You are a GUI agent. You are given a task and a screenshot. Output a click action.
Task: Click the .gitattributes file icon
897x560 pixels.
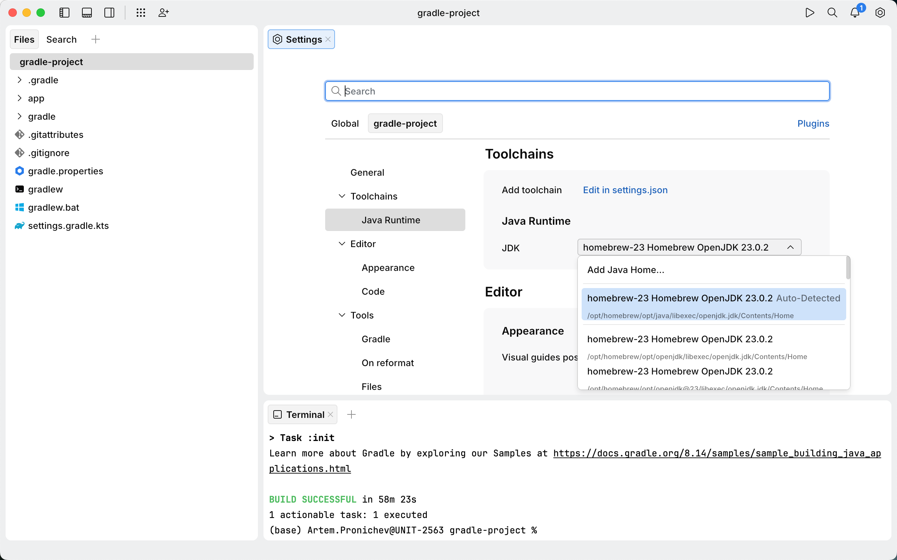point(19,134)
